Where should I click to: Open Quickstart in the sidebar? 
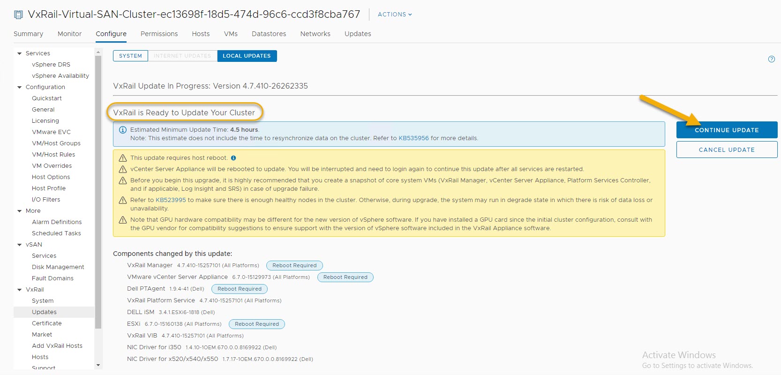(47, 98)
